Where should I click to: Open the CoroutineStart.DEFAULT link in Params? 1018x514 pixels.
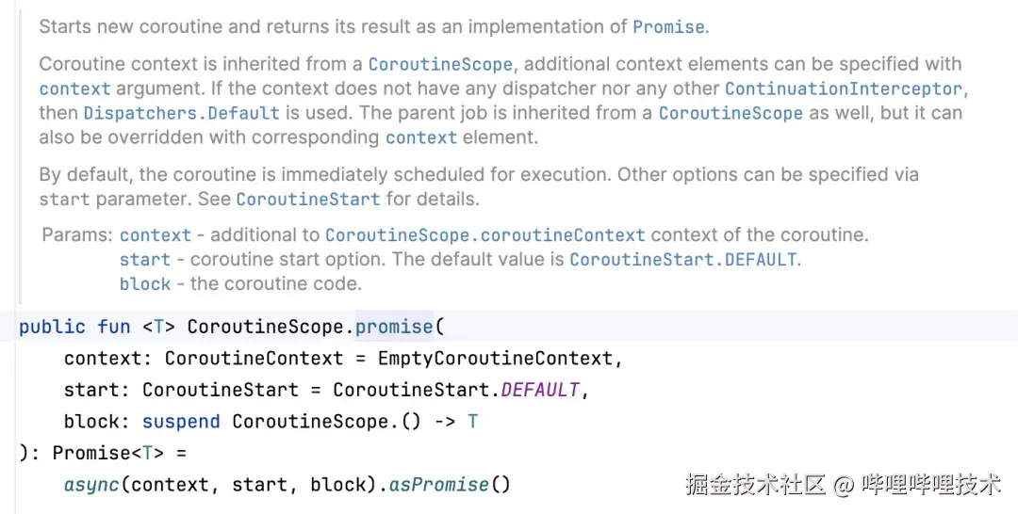click(x=684, y=260)
